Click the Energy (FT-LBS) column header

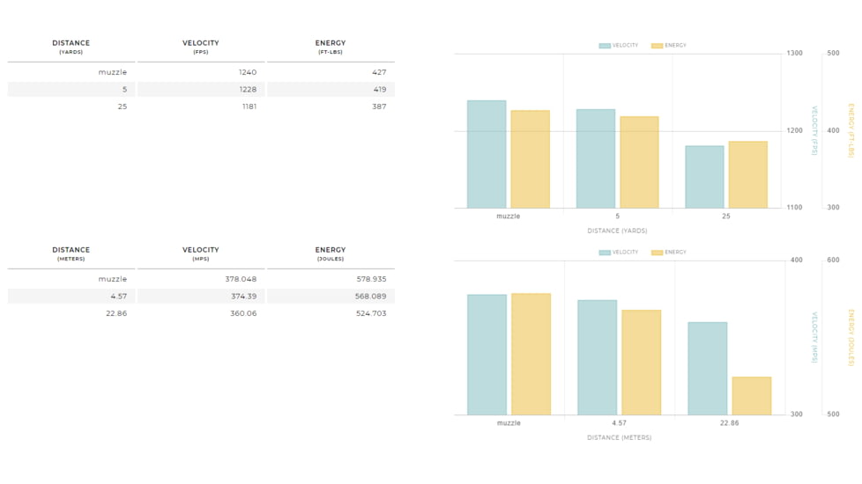click(331, 47)
